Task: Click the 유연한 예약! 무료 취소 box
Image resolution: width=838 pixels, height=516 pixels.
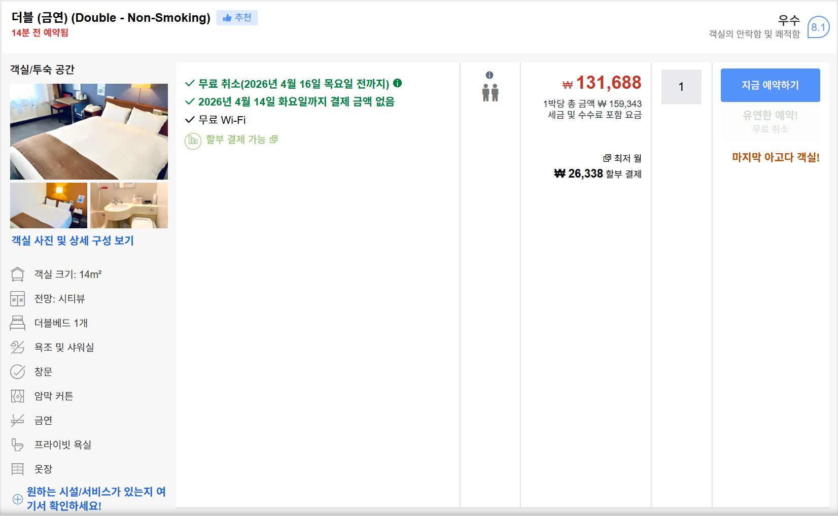Action: click(770, 122)
